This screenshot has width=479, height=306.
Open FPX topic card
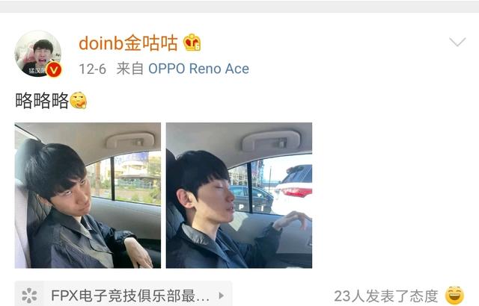[123, 294]
